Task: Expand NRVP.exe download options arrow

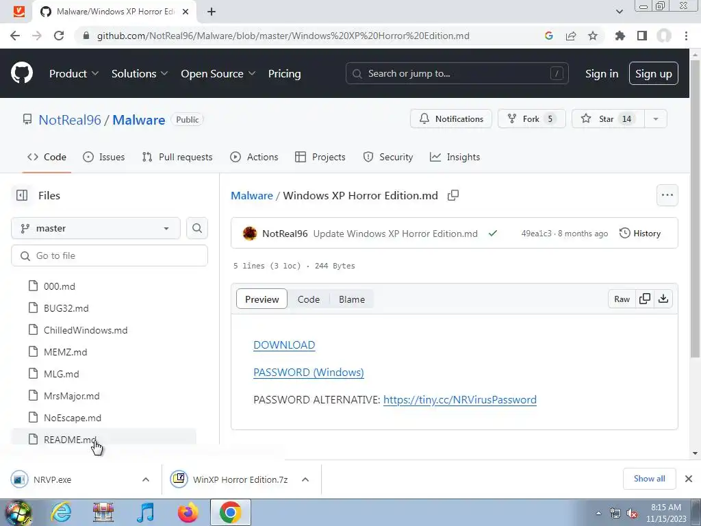Action: click(x=146, y=479)
